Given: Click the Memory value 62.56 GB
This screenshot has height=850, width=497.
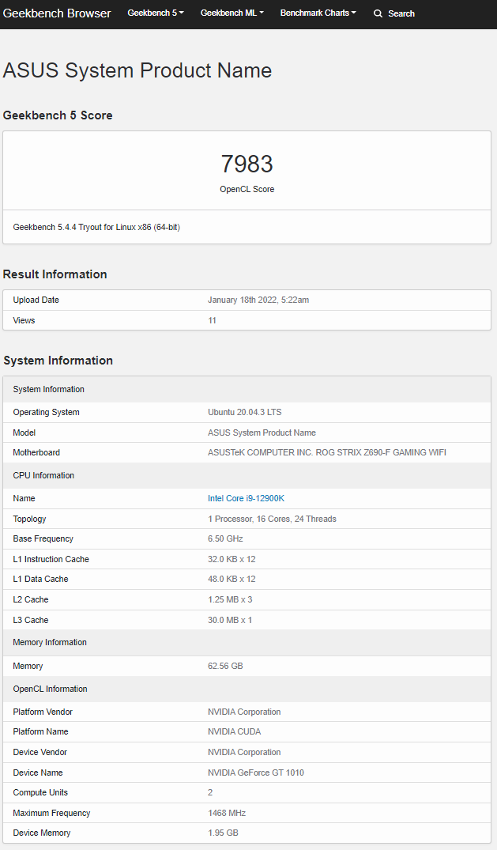Looking at the screenshot, I should tap(225, 666).
